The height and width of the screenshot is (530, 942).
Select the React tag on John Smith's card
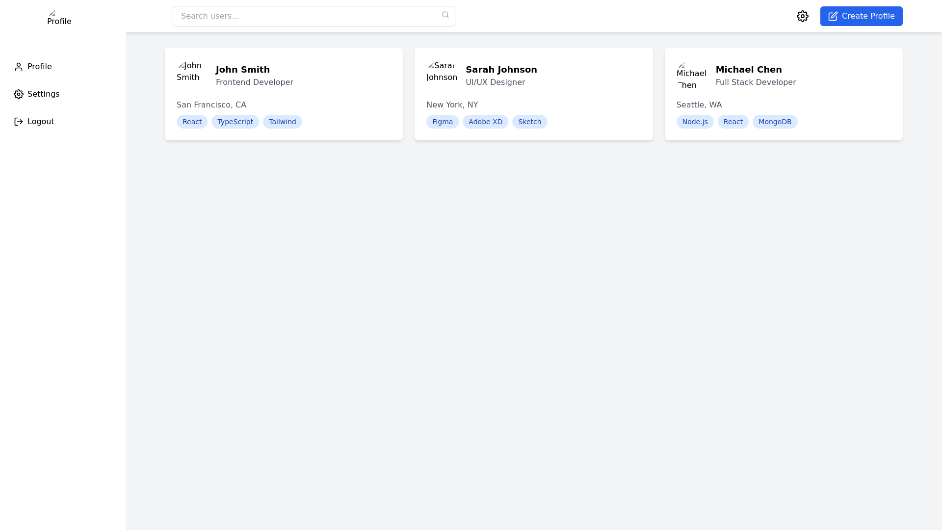click(x=192, y=122)
